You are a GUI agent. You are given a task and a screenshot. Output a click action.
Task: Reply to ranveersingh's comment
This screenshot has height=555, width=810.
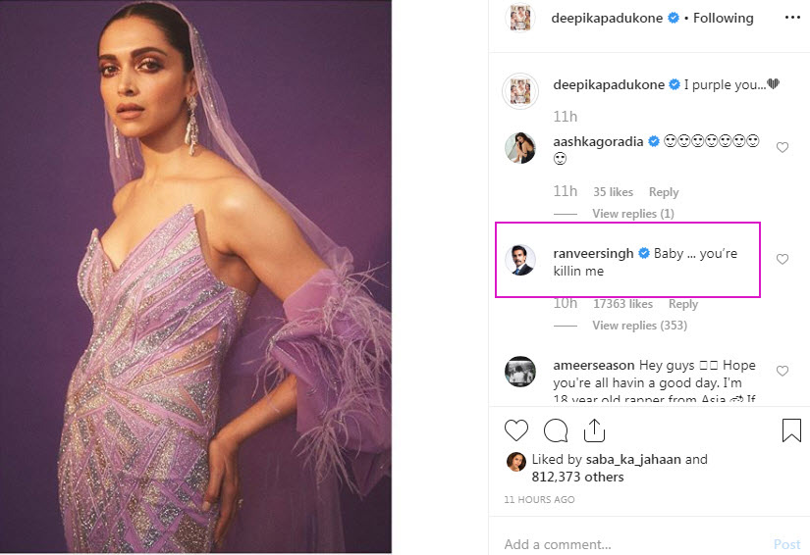click(x=683, y=304)
